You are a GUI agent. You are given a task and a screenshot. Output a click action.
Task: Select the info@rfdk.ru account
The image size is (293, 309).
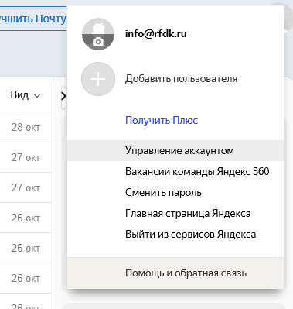[155, 33]
